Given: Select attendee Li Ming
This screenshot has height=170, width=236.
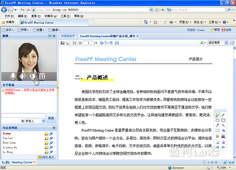Looking at the screenshot, I should click(8, 152).
